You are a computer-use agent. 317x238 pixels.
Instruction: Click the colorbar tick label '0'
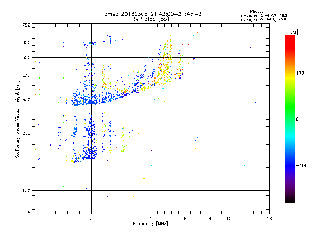pyautogui.click(x=297, y=119)
